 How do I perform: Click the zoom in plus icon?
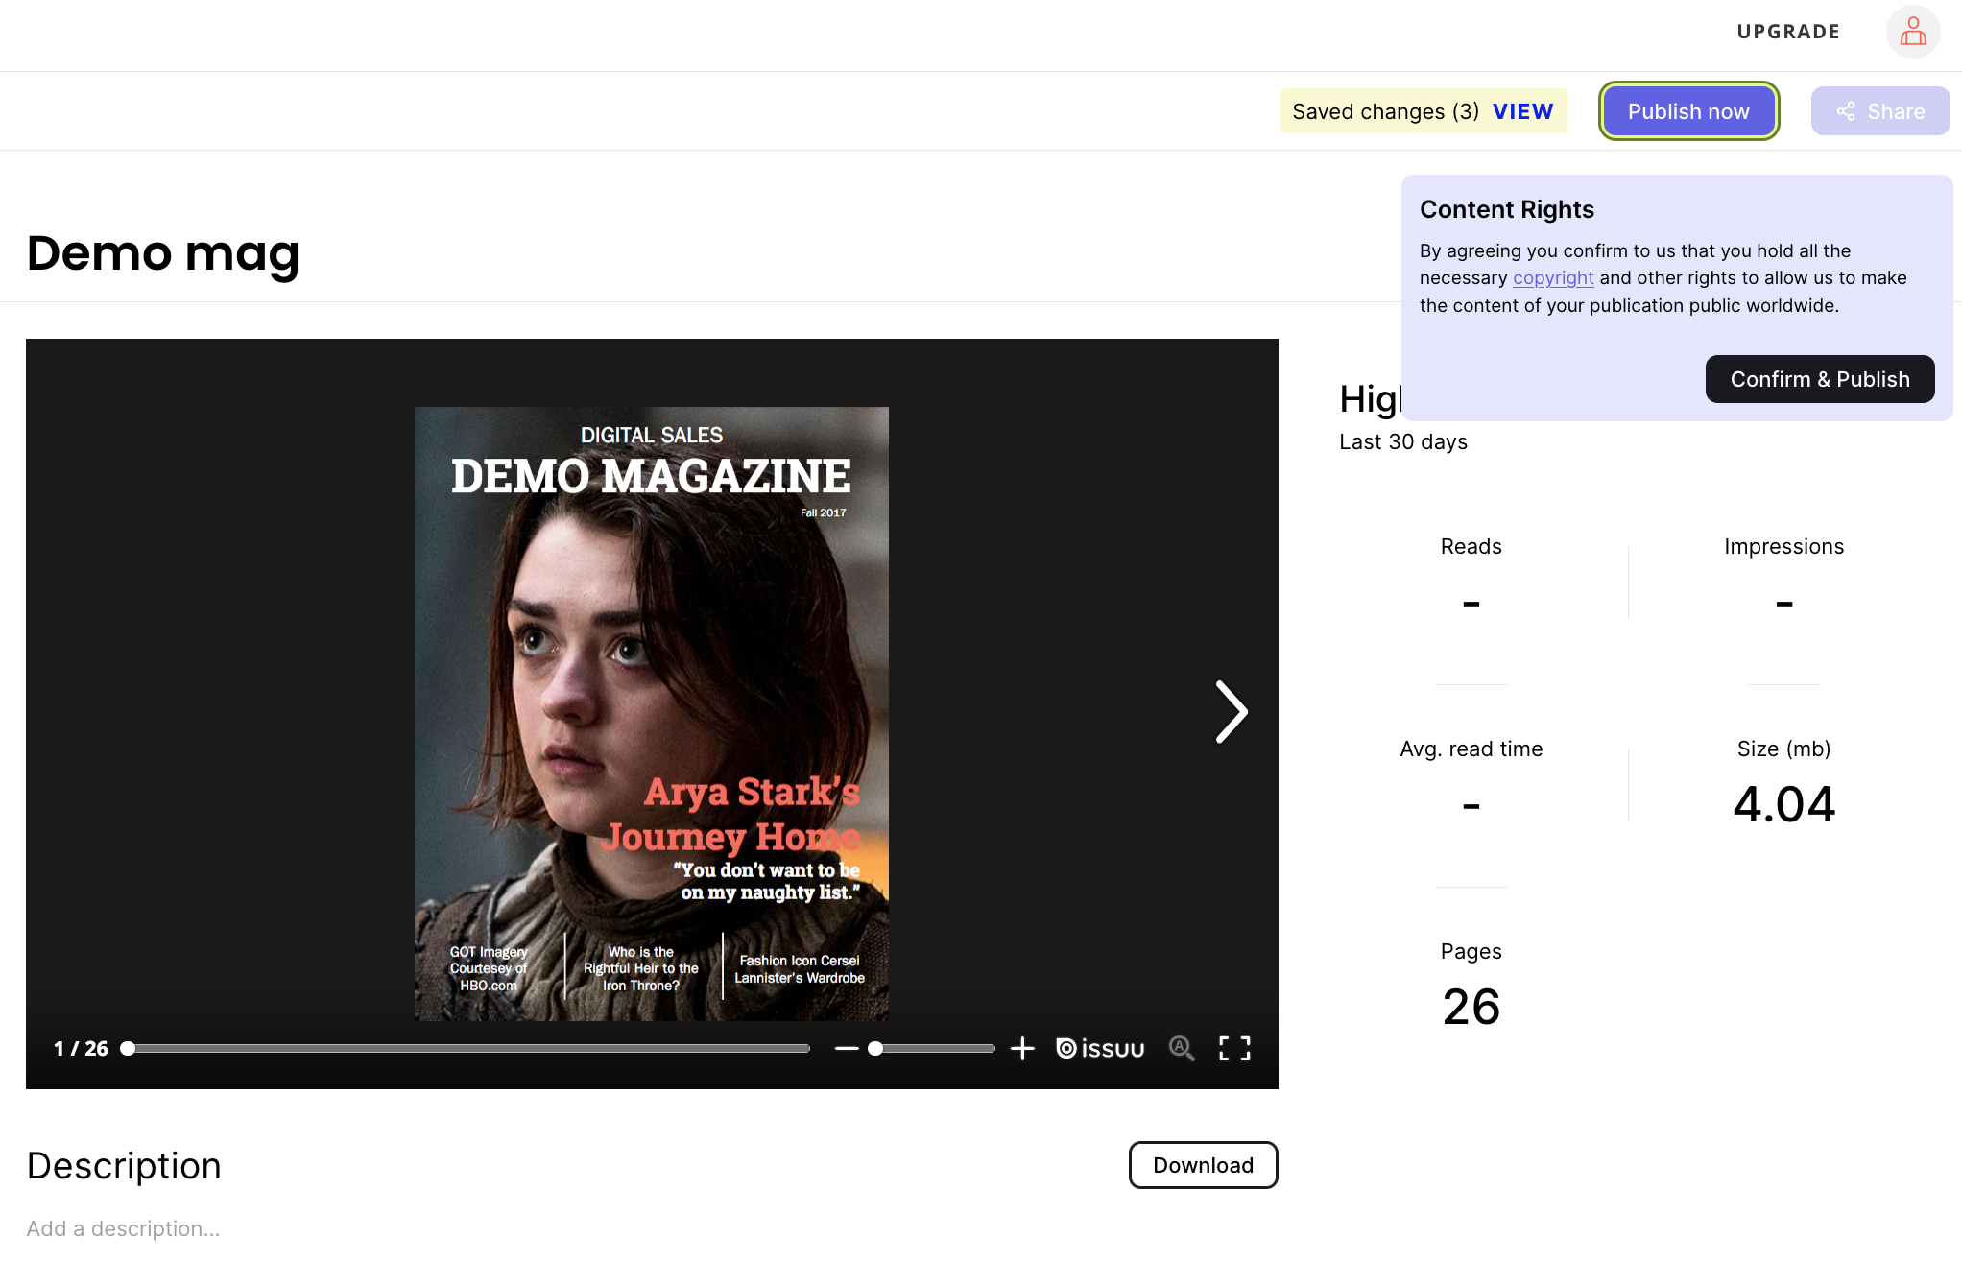pyautogui.click(x=1022, y=1049)
